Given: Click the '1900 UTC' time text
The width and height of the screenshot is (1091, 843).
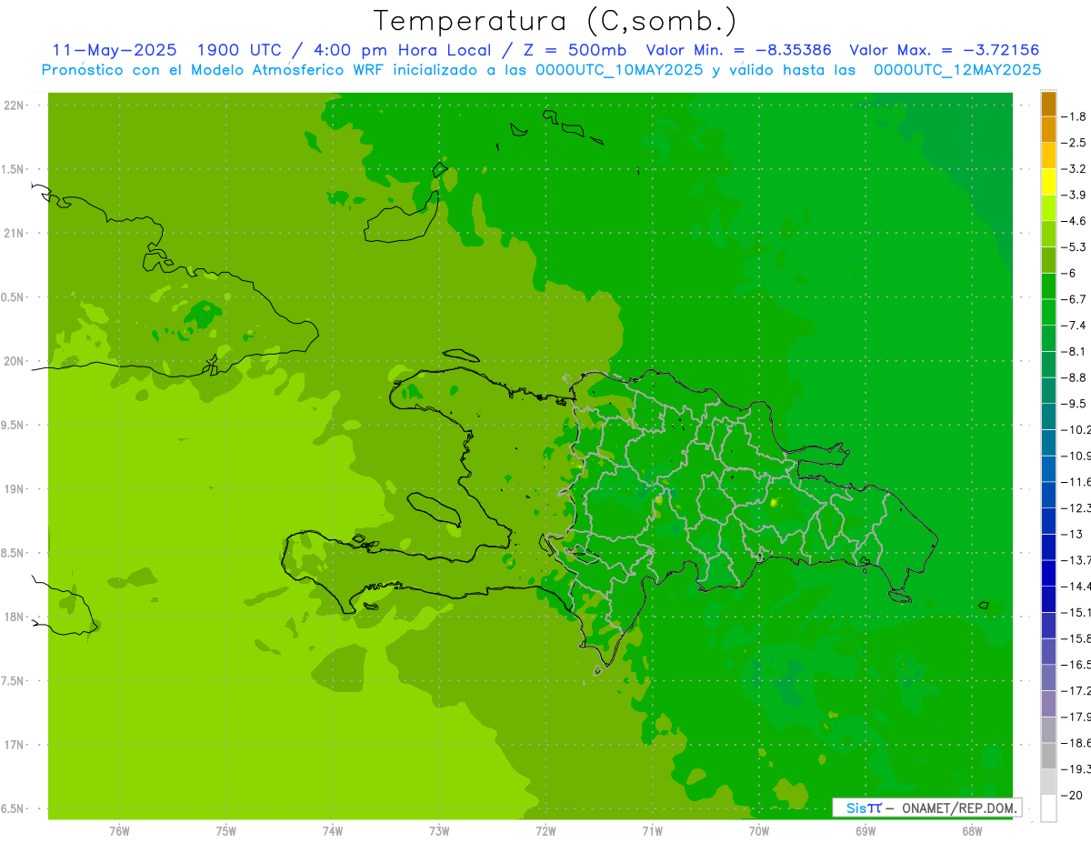Looking at the screenshot, I should pos(239,50).
